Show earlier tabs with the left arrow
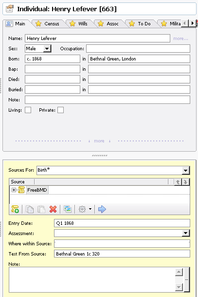Screen dimensions: 198x297 [x=184, y=23]
